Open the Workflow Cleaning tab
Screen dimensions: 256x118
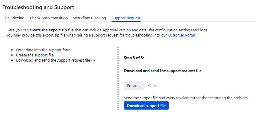coord(90,18)
